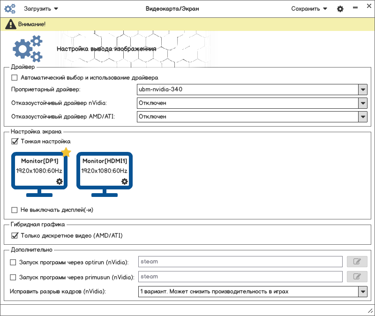Expand Отказоустойчивый драйвер nVidia dropdown
Image resolution: width=375 pixels, height=316 pixels.
coord(252,103)
